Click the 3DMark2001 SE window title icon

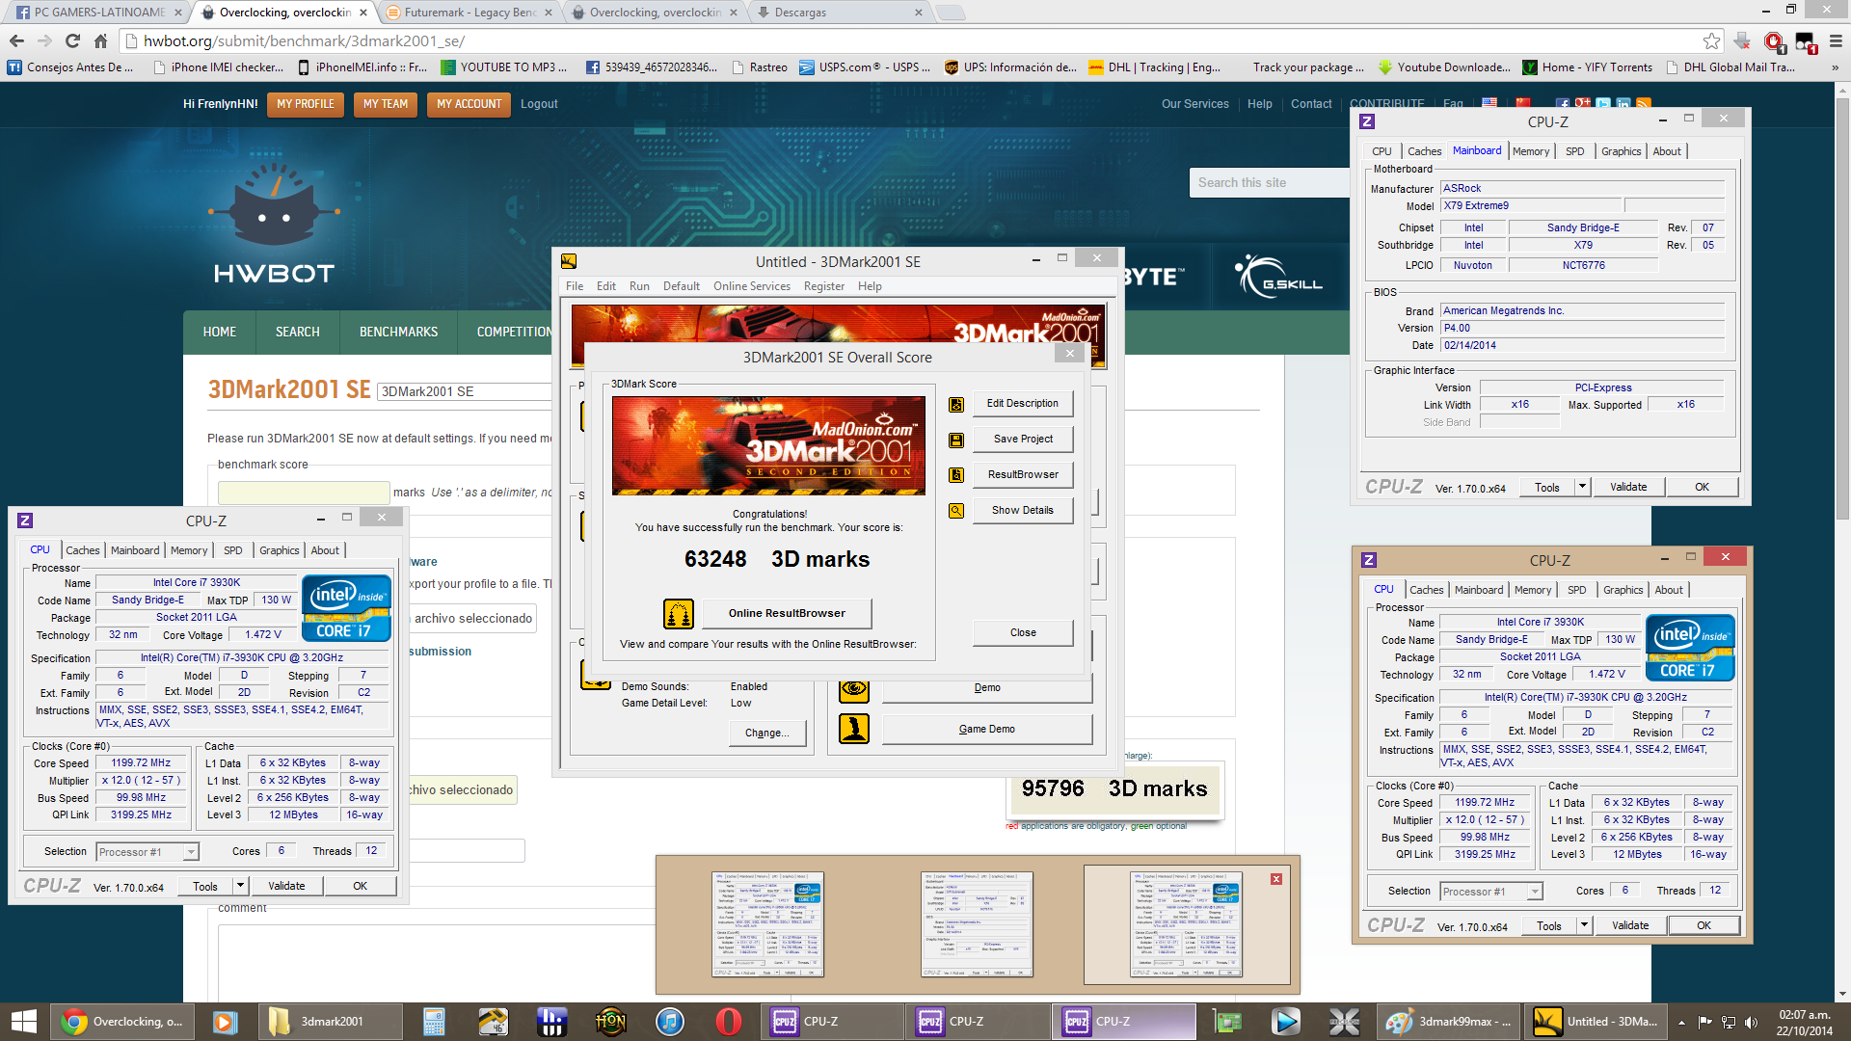[x=569, y=261]
